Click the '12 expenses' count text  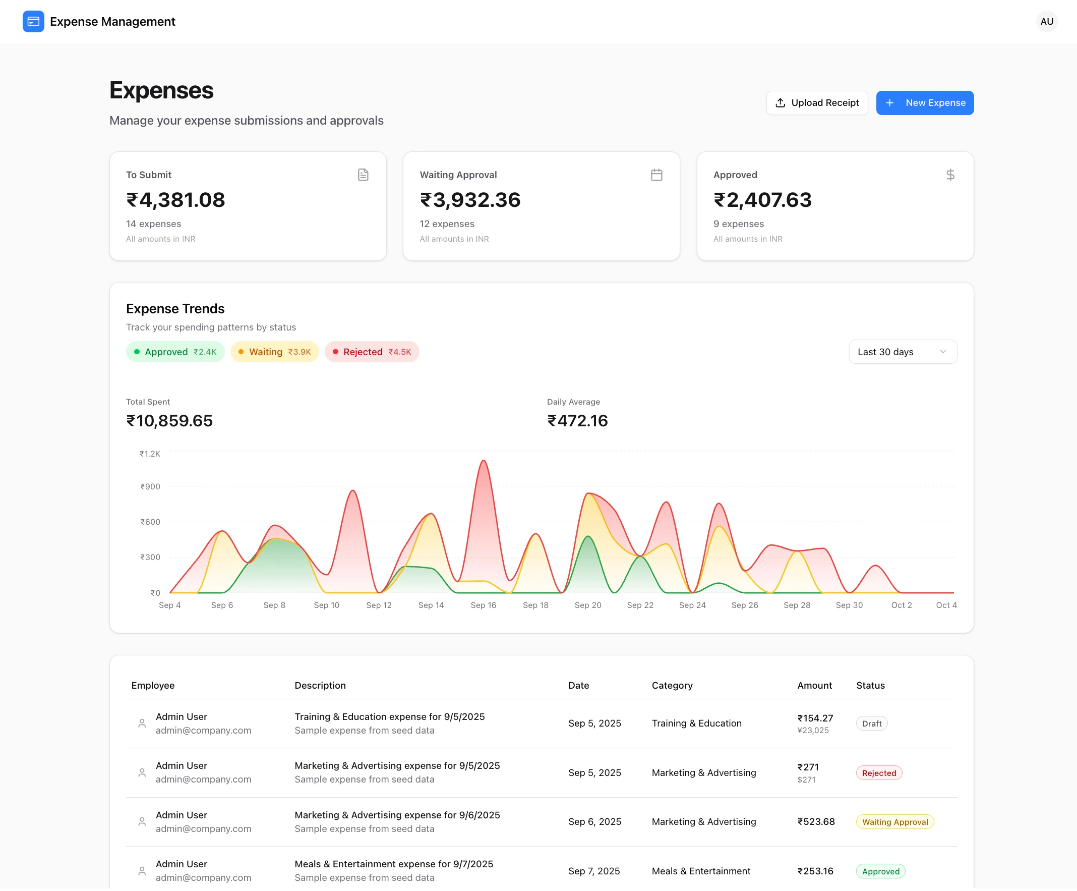pos(447,225)
